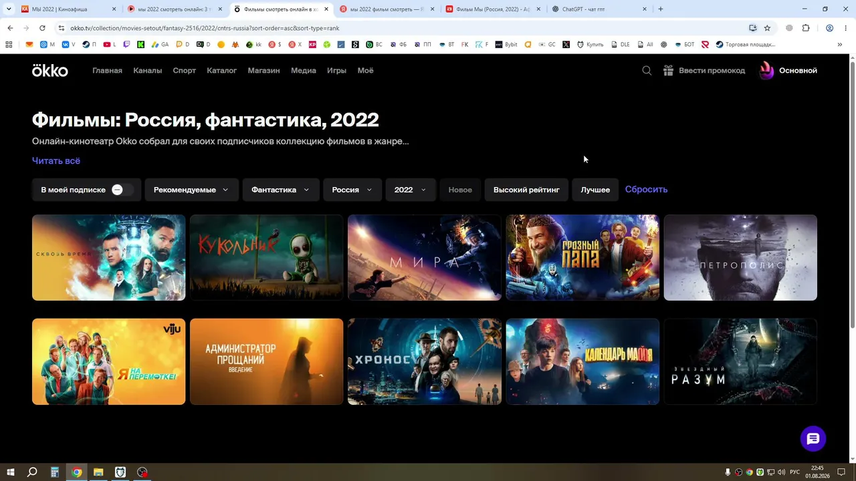Open the Каналы menu item
The width and height of the screenshot is (856, 481).
(x=147, y=70)
